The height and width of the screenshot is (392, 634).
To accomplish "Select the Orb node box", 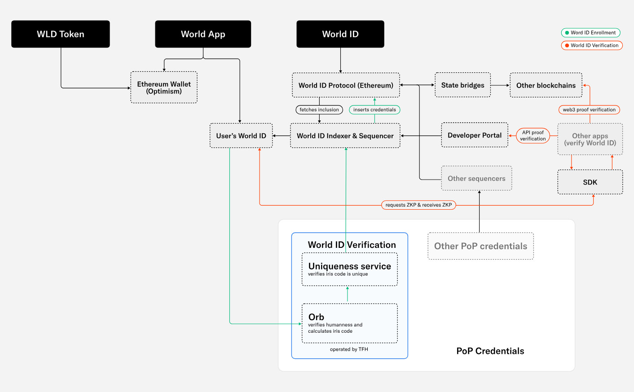I will (x=349, y=323).
